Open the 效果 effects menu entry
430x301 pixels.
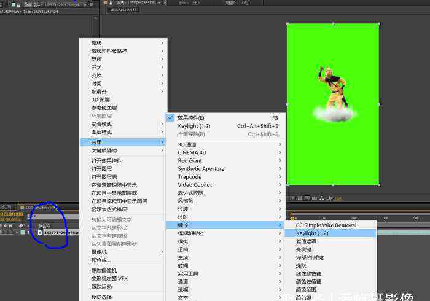(x=123, y=143)
